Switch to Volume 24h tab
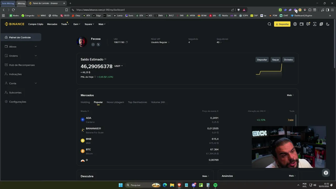Screen dimensions: 336x189 click(158, 102)
